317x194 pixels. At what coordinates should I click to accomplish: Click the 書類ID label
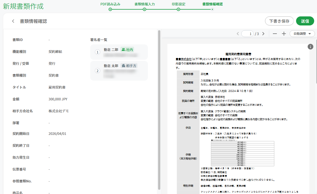tap(18, 40)
